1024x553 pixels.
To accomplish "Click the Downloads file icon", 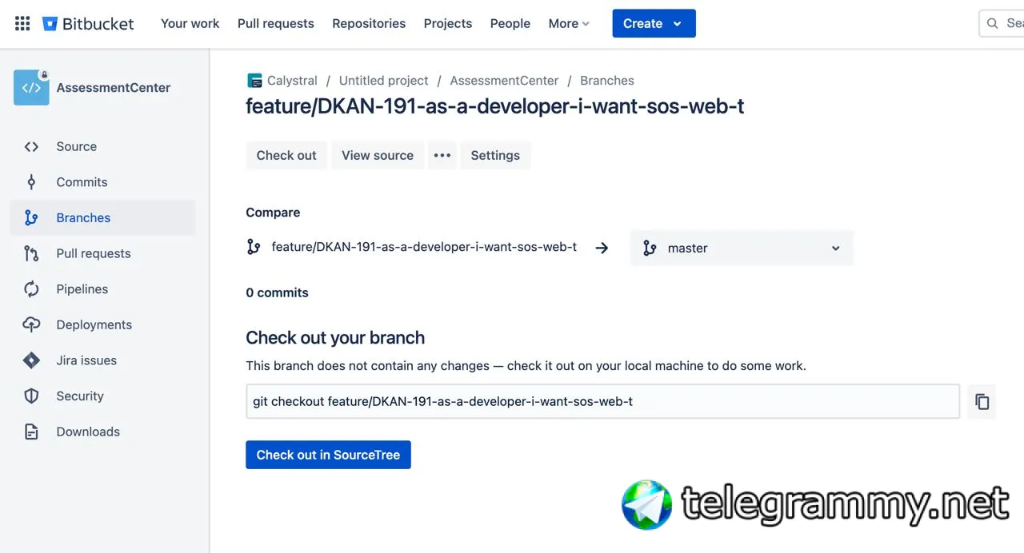I will point(31,432).
